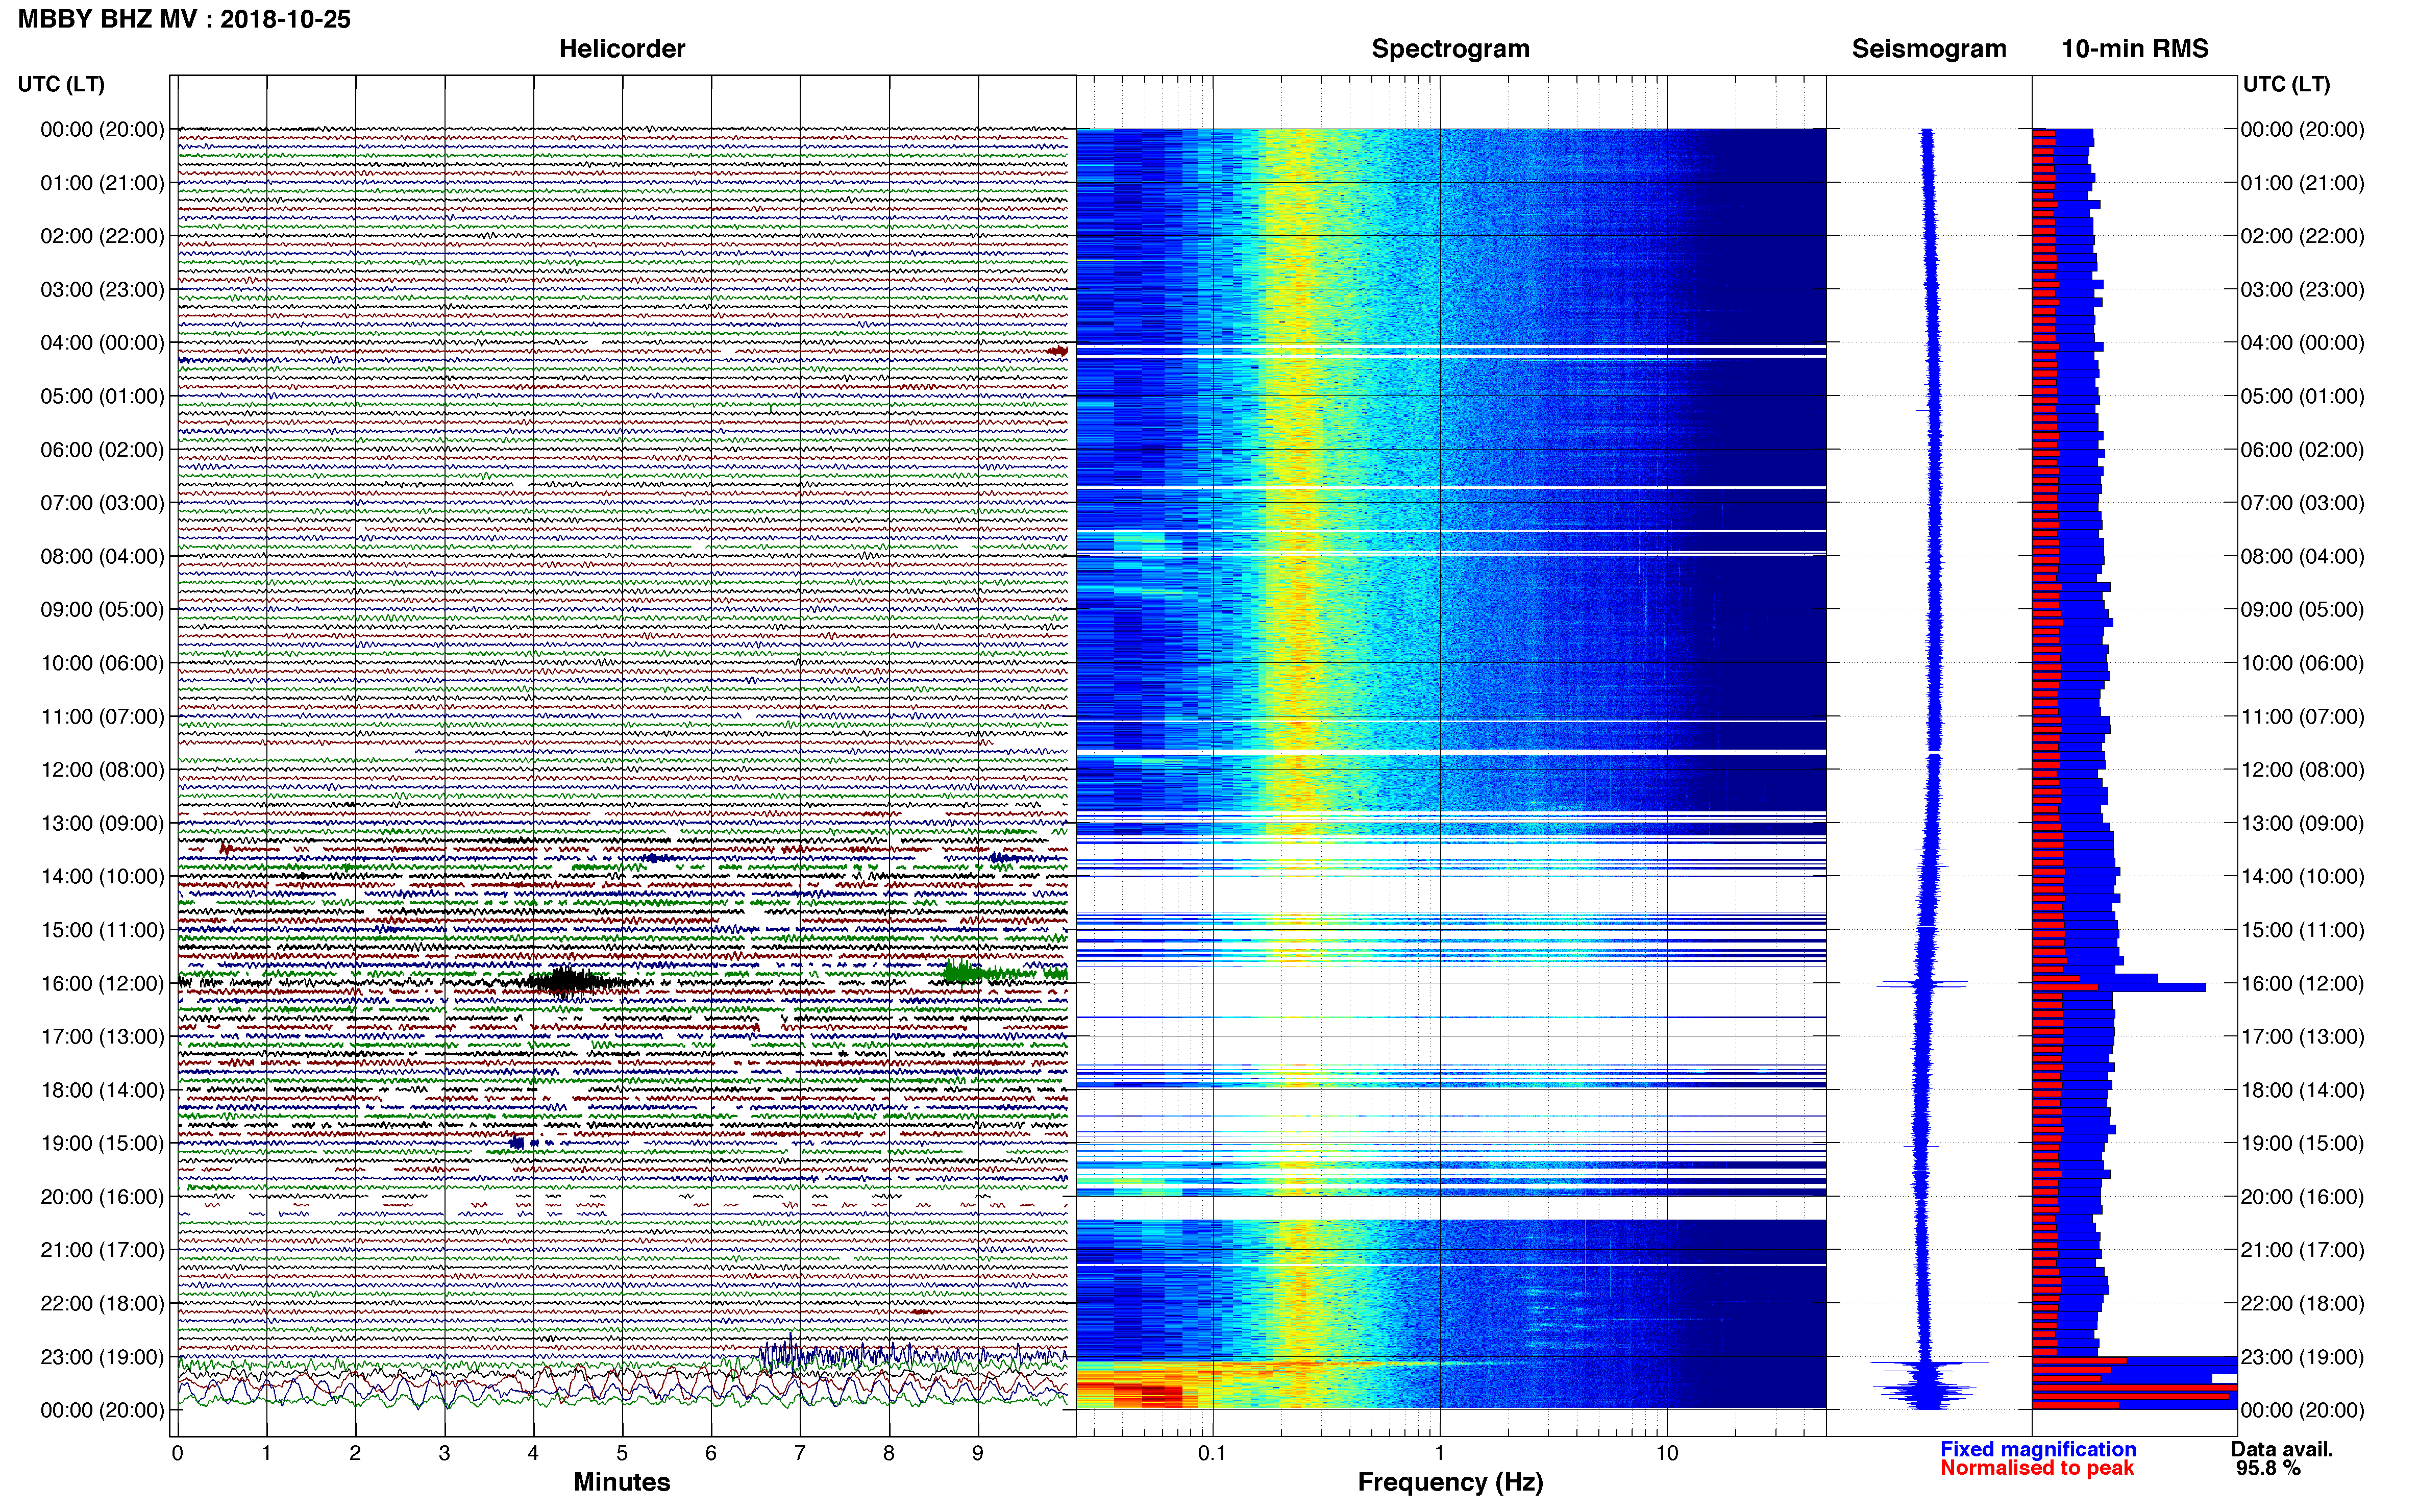
Task: Click minute tick label 3 on the Helicorder axis
Action: pyautogui.click(x=444, y=1453)
